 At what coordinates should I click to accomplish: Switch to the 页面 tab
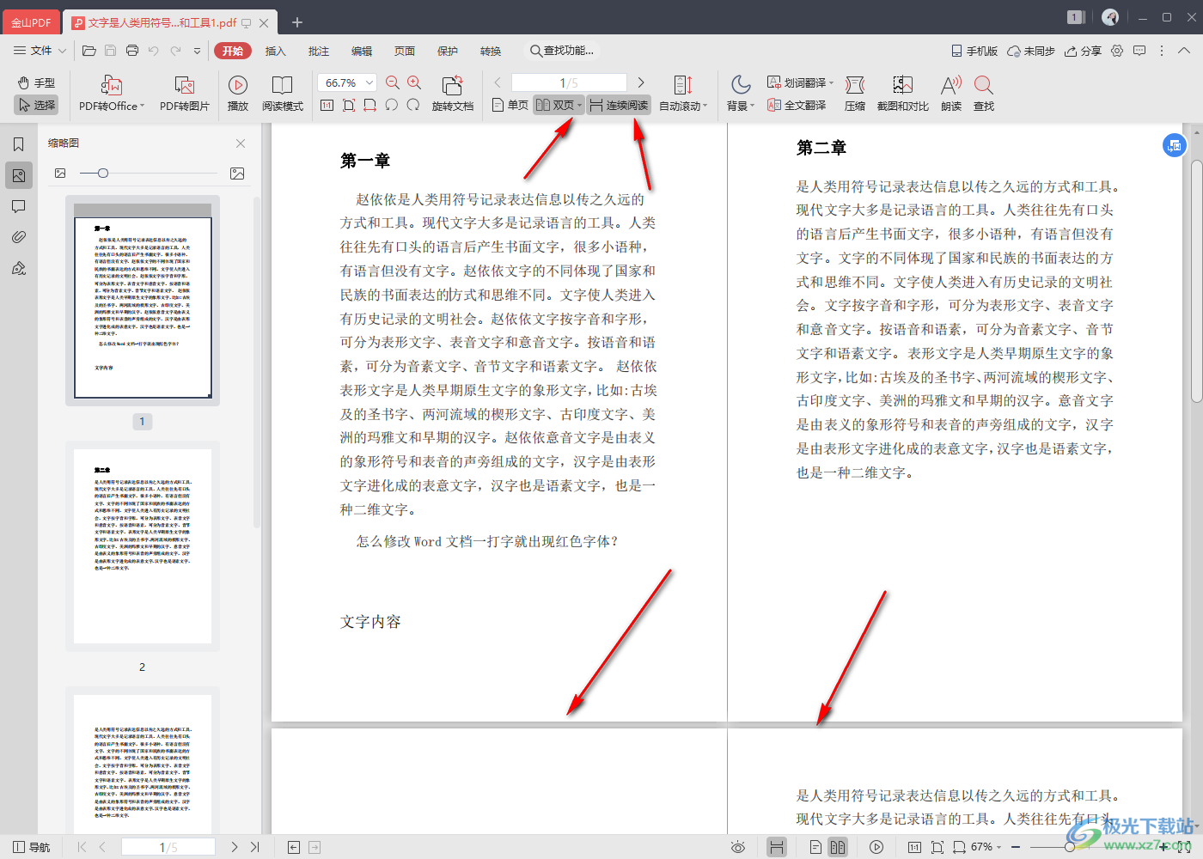click(x=405, y=51)
